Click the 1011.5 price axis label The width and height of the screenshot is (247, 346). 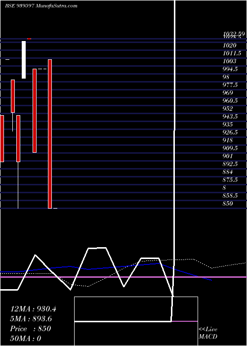pyautogui.click(x=232, y=53)
